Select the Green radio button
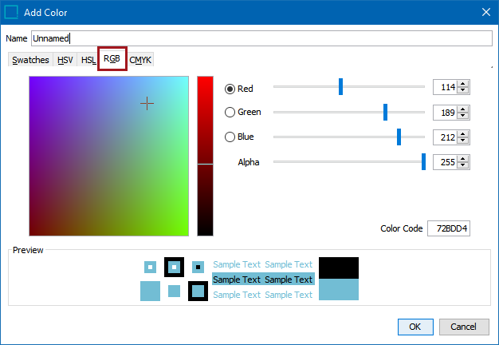The image size is (499, 345). [231, 113]
